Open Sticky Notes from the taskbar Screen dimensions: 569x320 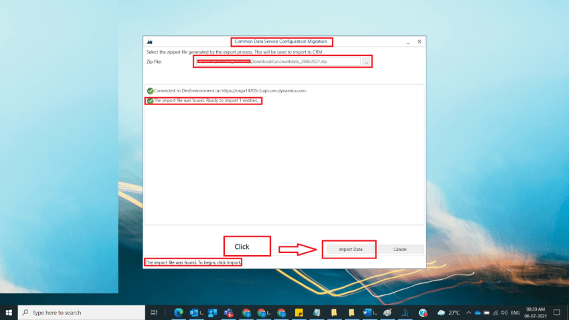tap(299, 313)
